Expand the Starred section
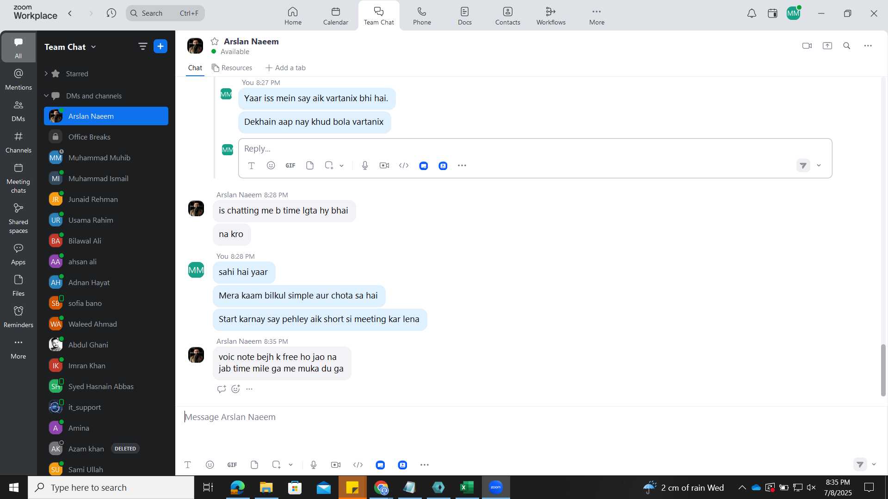The width and height of the screenshot is (888, 499). point(46,73)
